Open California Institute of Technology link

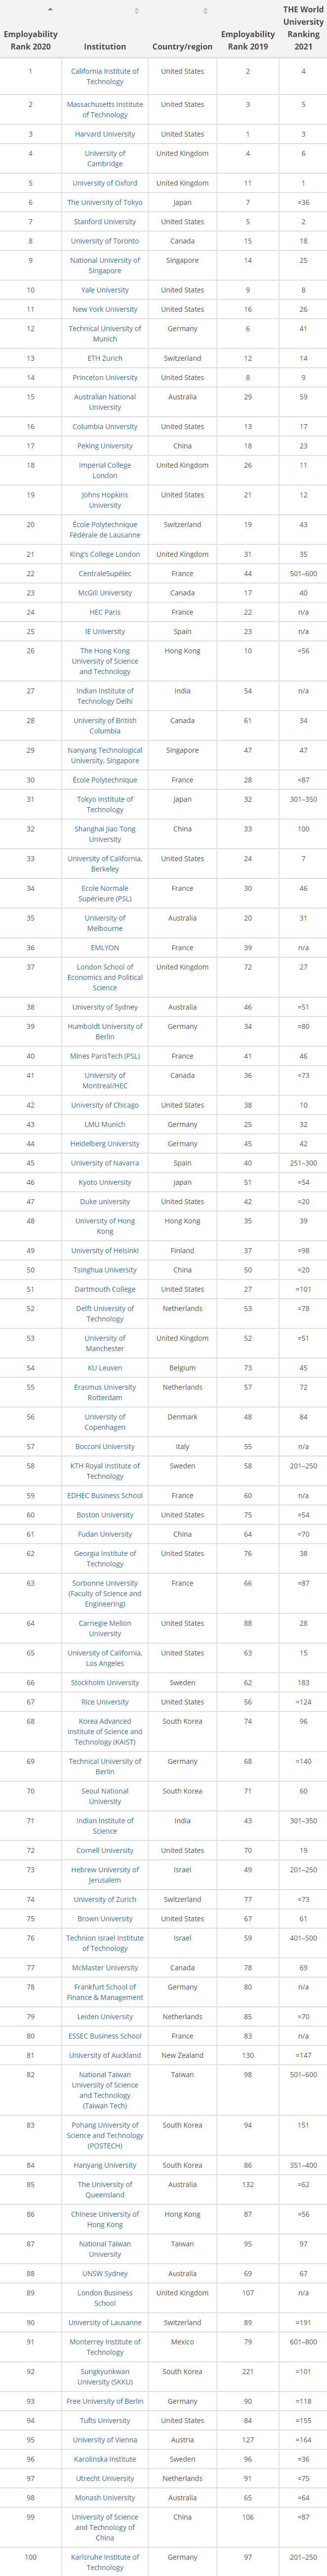(105, 76)
